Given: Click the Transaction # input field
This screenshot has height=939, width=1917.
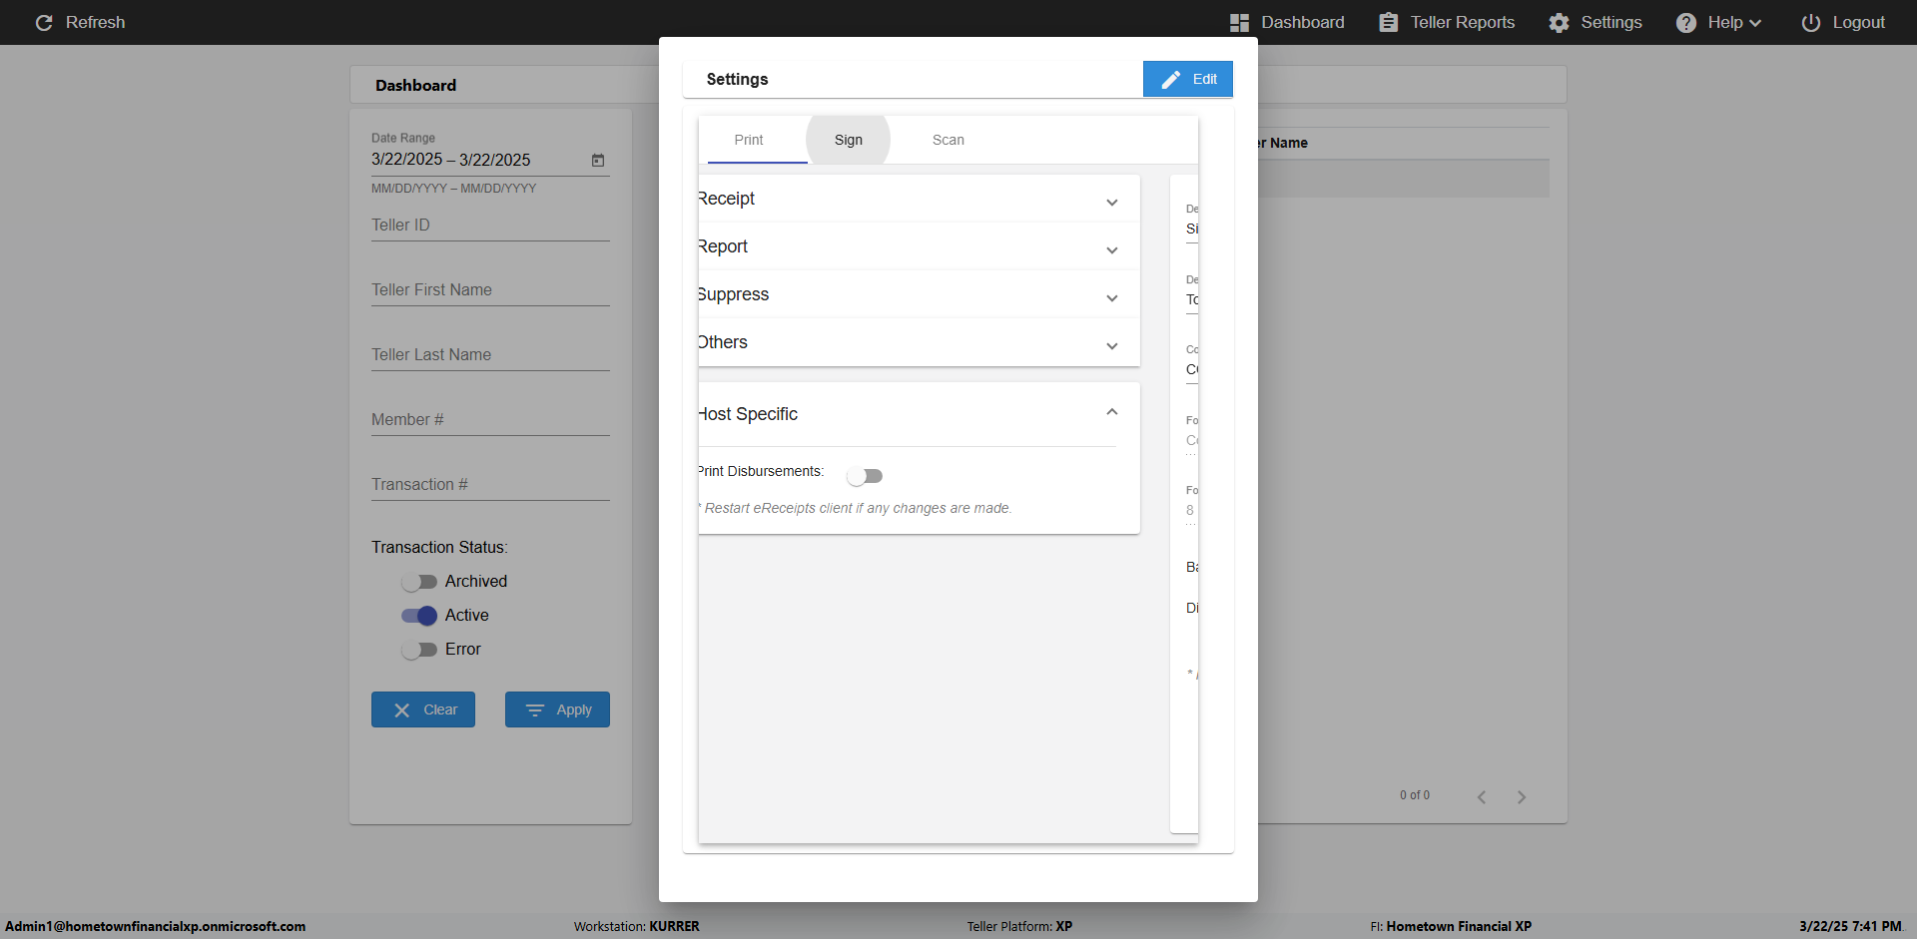Looking at the screenshot, I should pos(490,484).
